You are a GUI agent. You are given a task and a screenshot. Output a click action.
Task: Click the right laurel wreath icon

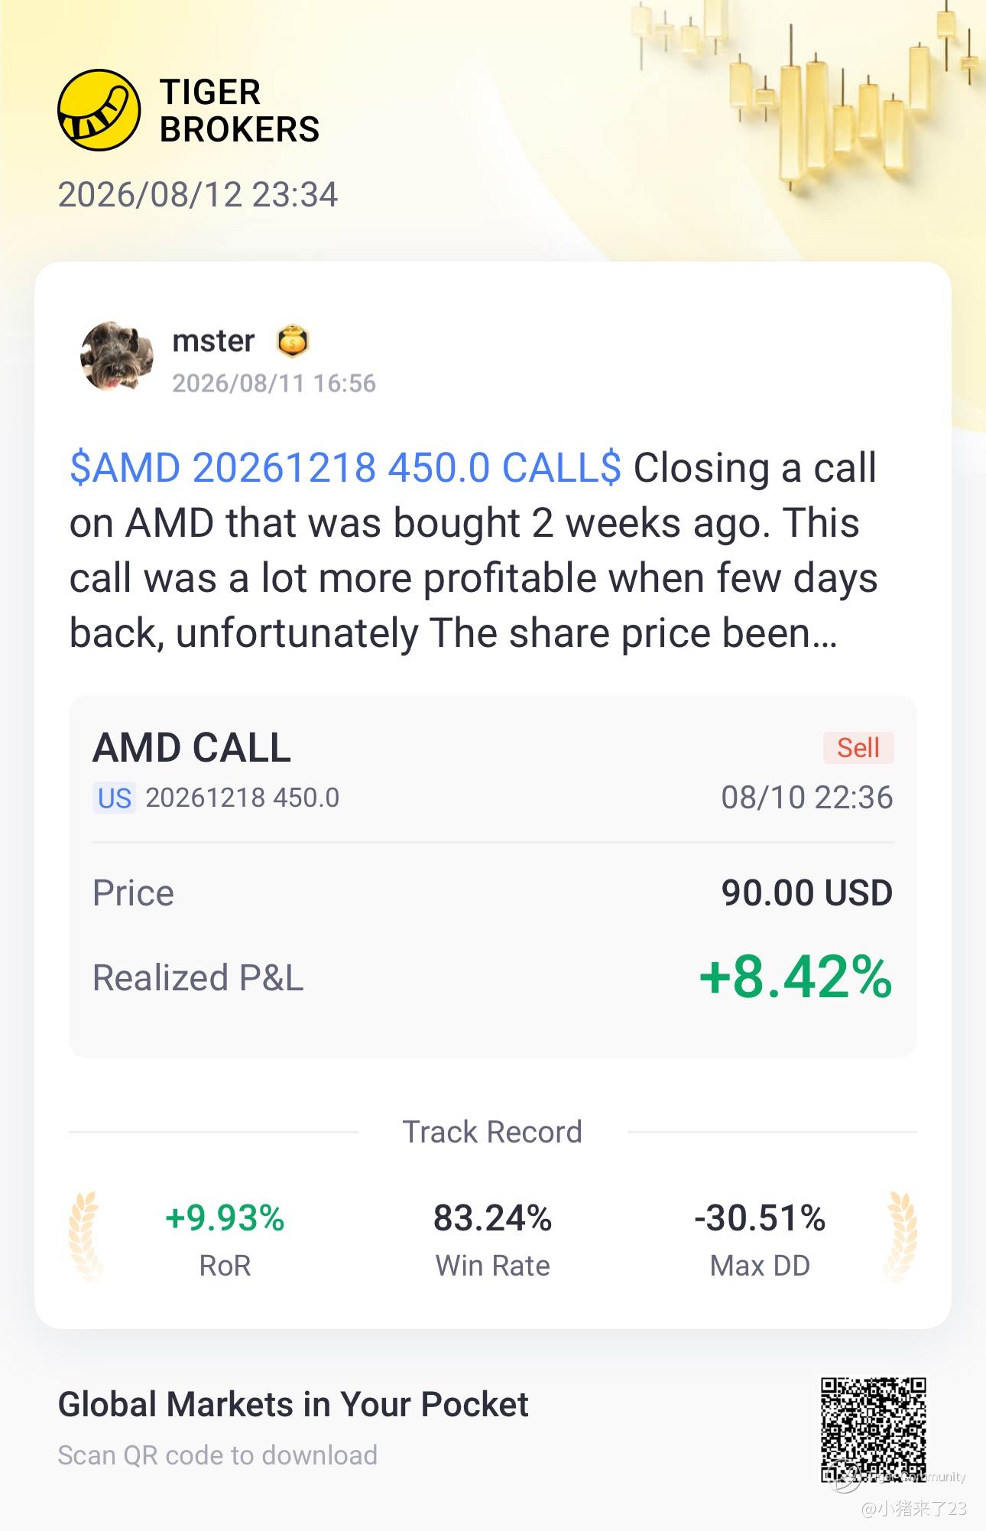[901, 1236]
